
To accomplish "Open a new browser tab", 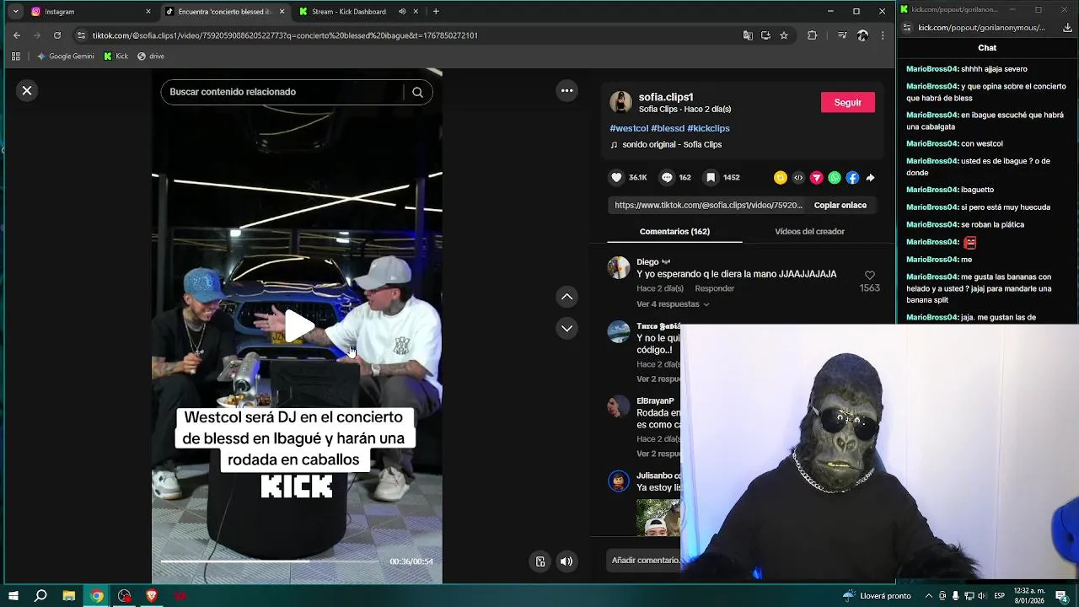I will pyautogui.click(x=436, y=12).
